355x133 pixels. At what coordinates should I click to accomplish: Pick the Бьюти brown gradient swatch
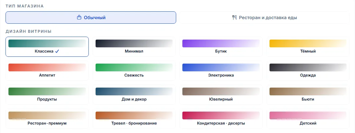coord(308,91)
